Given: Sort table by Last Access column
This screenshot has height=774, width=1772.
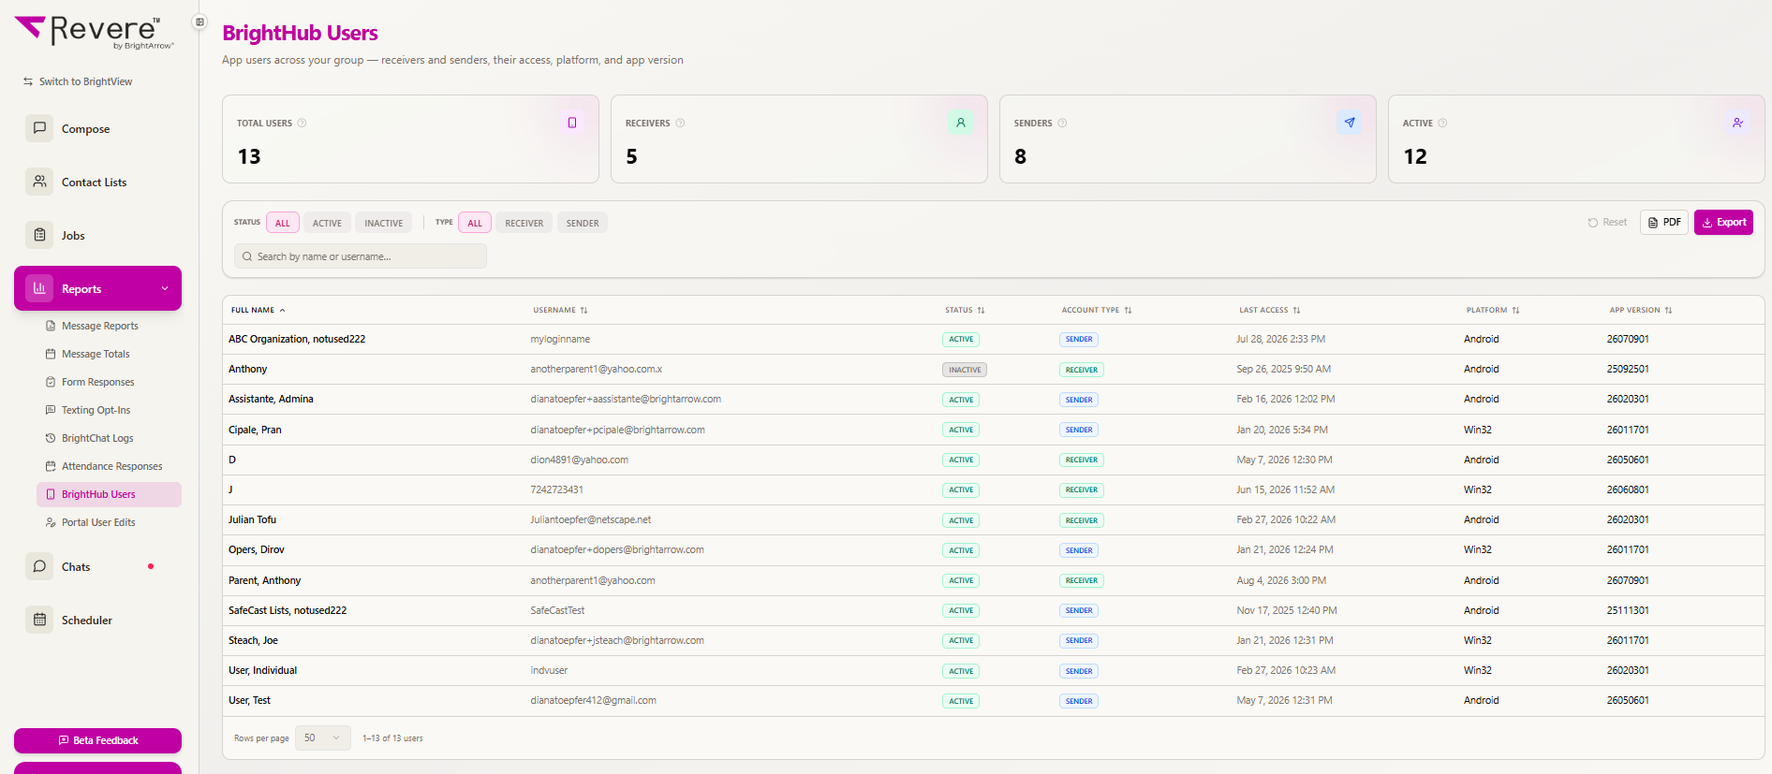Looking at the screenshot, I should pyautogui.click(x=1269, y=310).
